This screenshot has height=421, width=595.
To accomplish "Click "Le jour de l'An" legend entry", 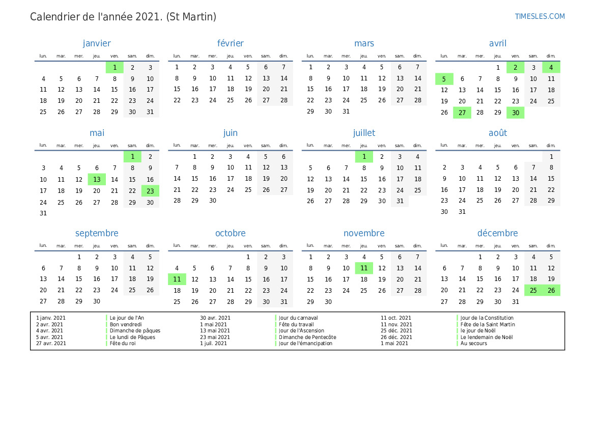I will tap(127, 318).
